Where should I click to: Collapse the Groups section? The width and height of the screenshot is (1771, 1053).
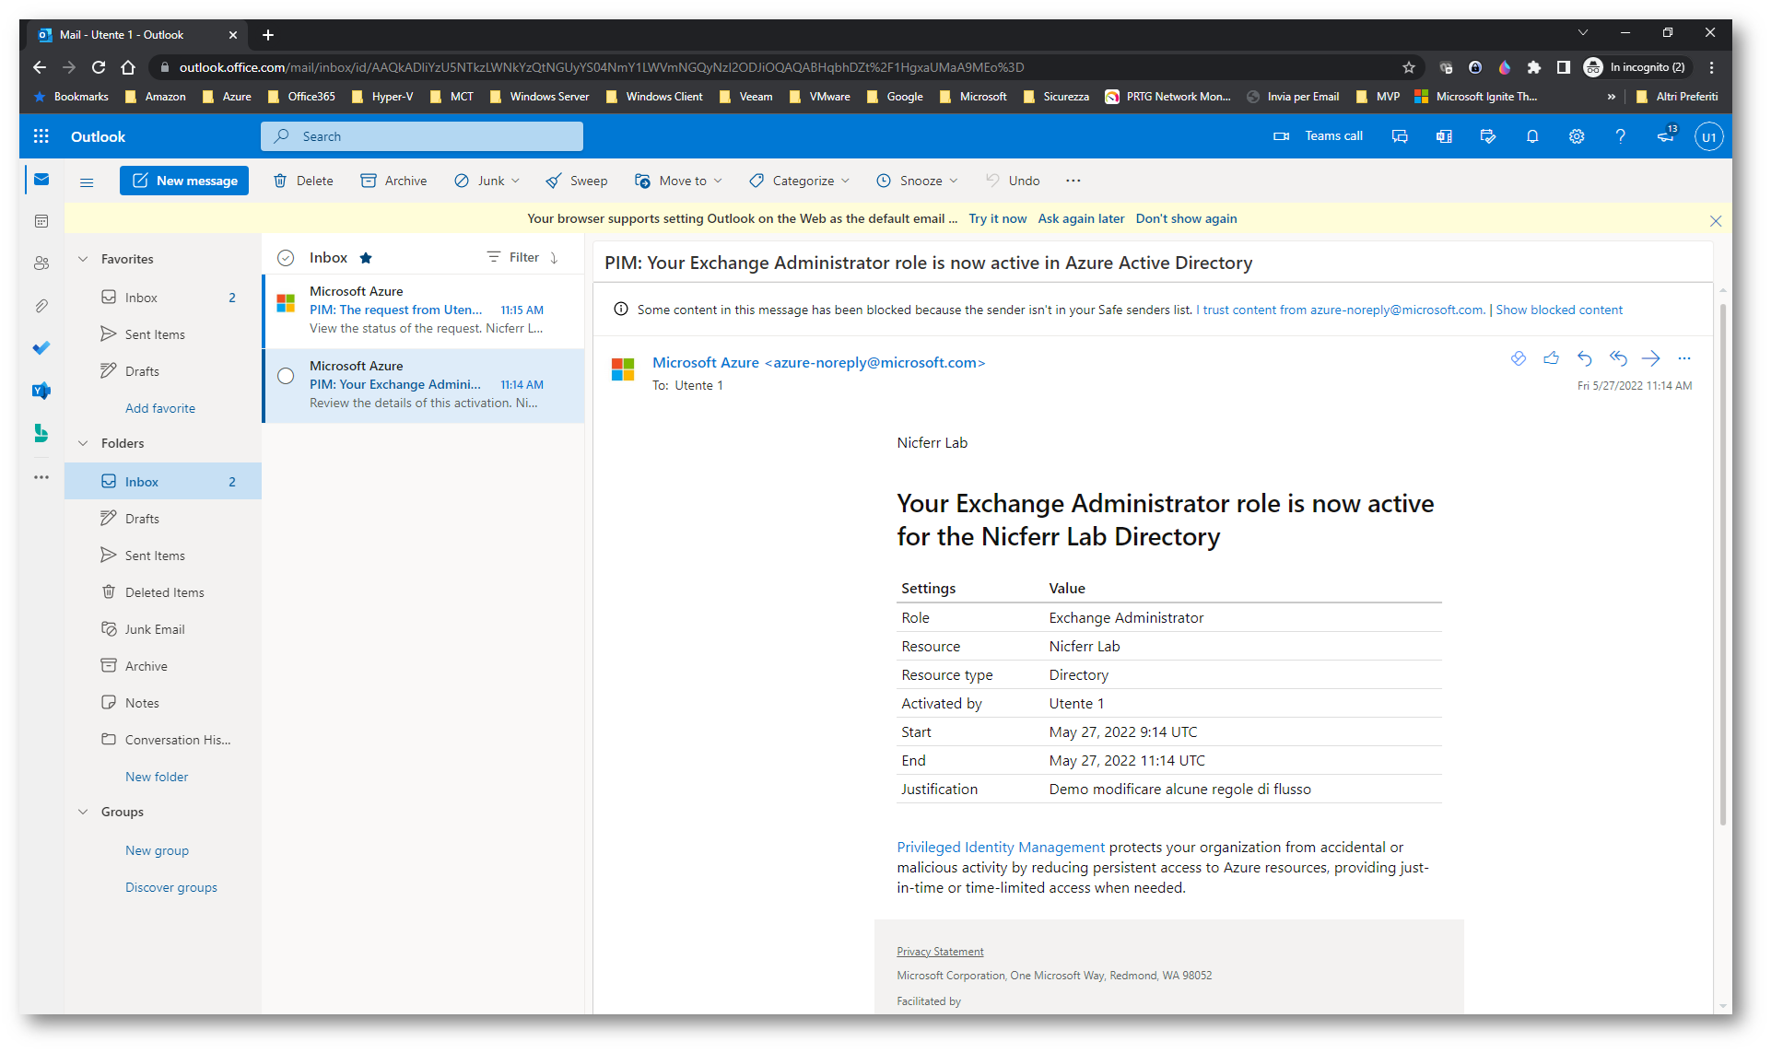[83, 812]
